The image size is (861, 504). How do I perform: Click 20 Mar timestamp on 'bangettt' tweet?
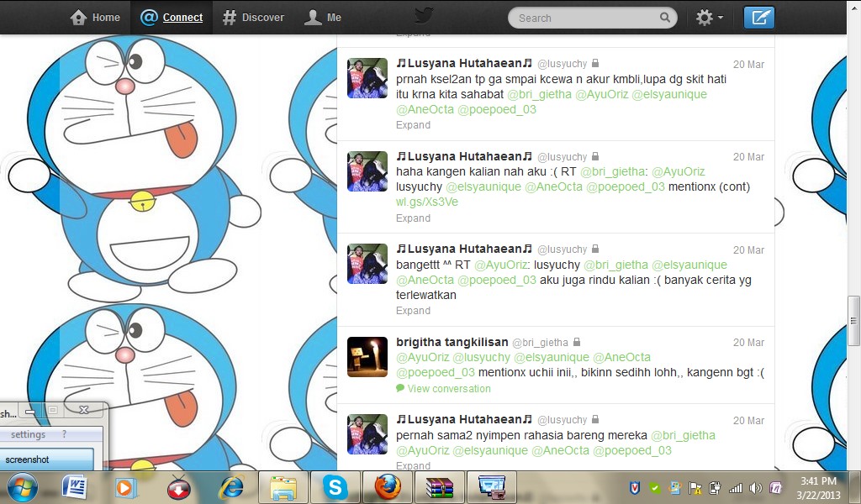tap(748, 250)
